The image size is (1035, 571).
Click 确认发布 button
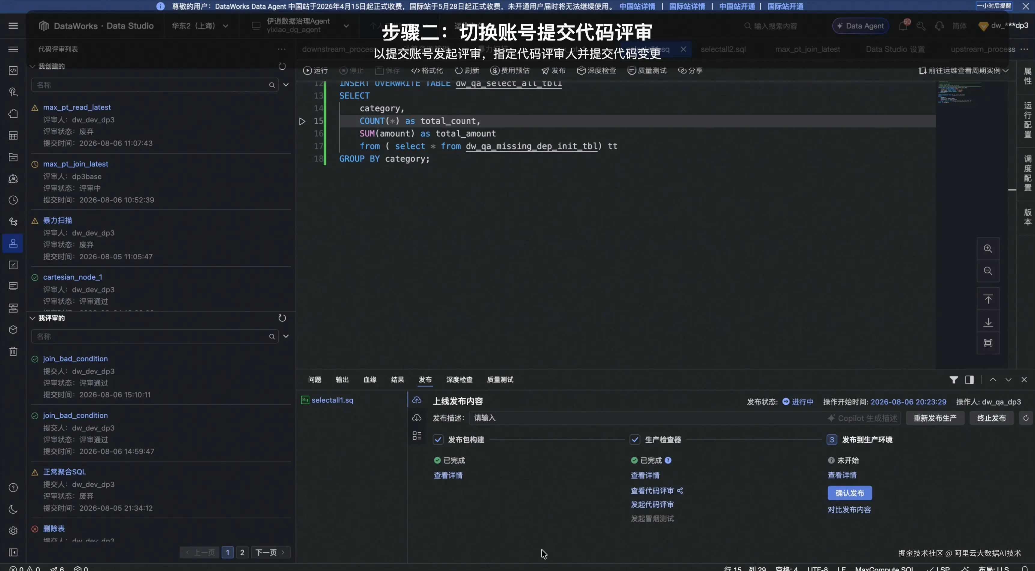point(850,493)
